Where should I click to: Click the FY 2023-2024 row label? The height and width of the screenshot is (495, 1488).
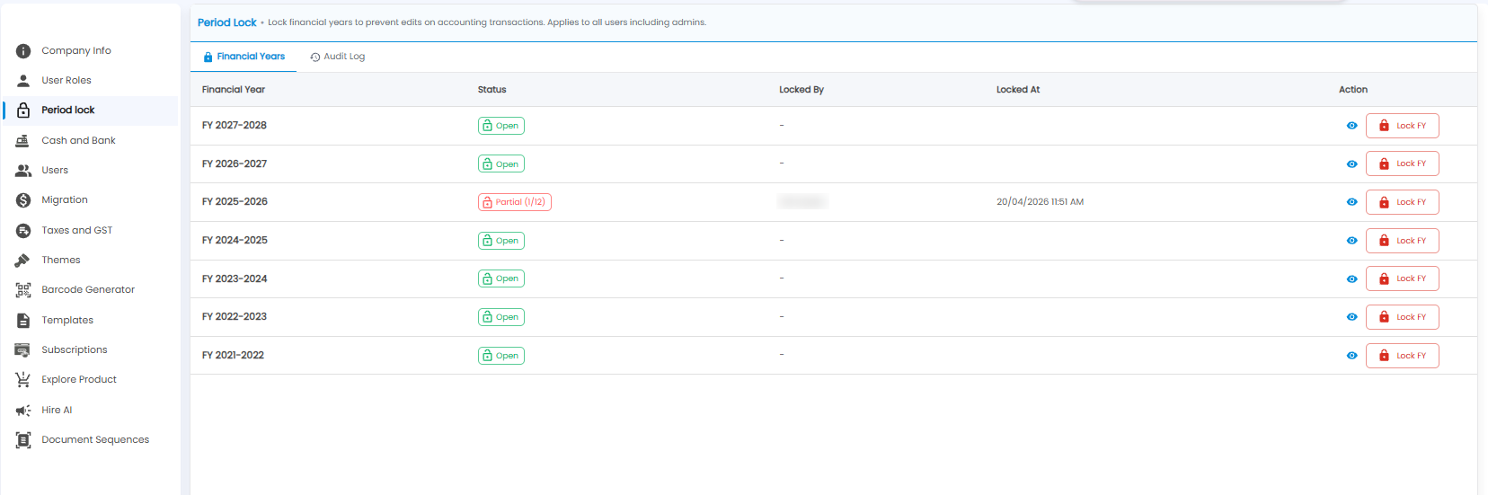click(235, 279)
